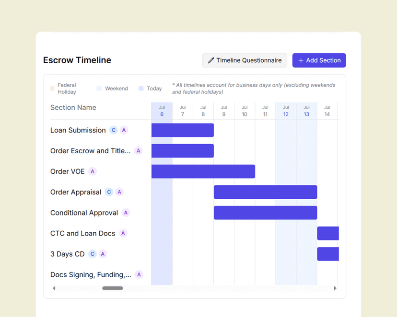
Task: Click the Jul 11 date column header
Action: click(265, 111)
